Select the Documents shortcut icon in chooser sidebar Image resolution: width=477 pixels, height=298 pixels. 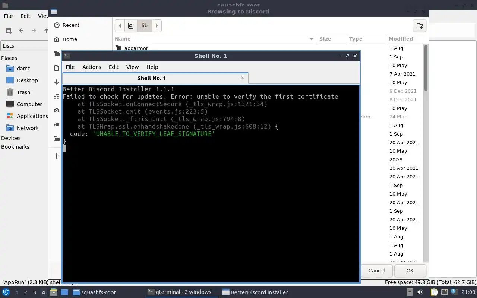tap(57, 68)
